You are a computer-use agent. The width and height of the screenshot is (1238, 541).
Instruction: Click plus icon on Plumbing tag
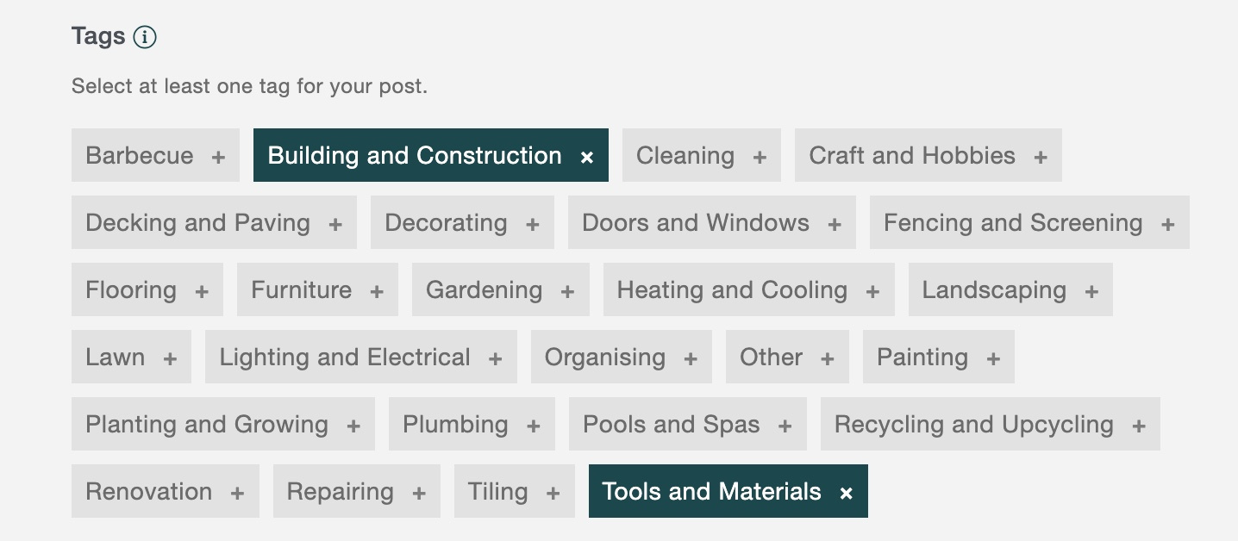click(534, 426)
